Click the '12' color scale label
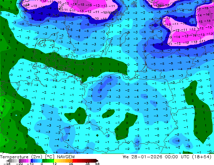Image resolution: width=214 pixels, height=165 pixels. [55, 164]
